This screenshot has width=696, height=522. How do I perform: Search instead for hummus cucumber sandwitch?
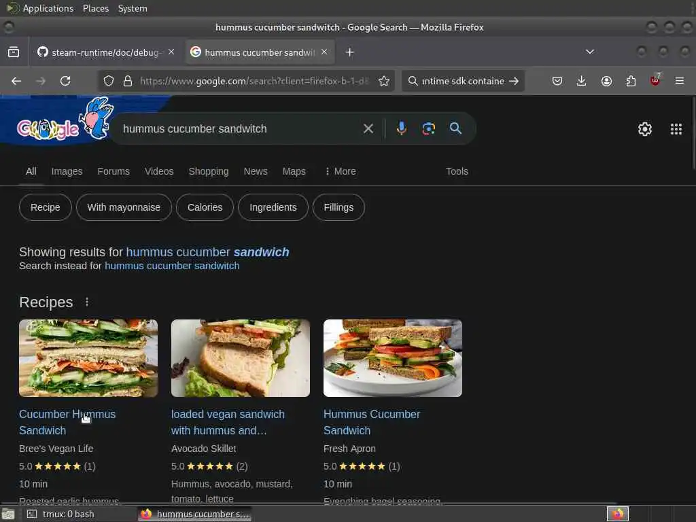[172, 266]
